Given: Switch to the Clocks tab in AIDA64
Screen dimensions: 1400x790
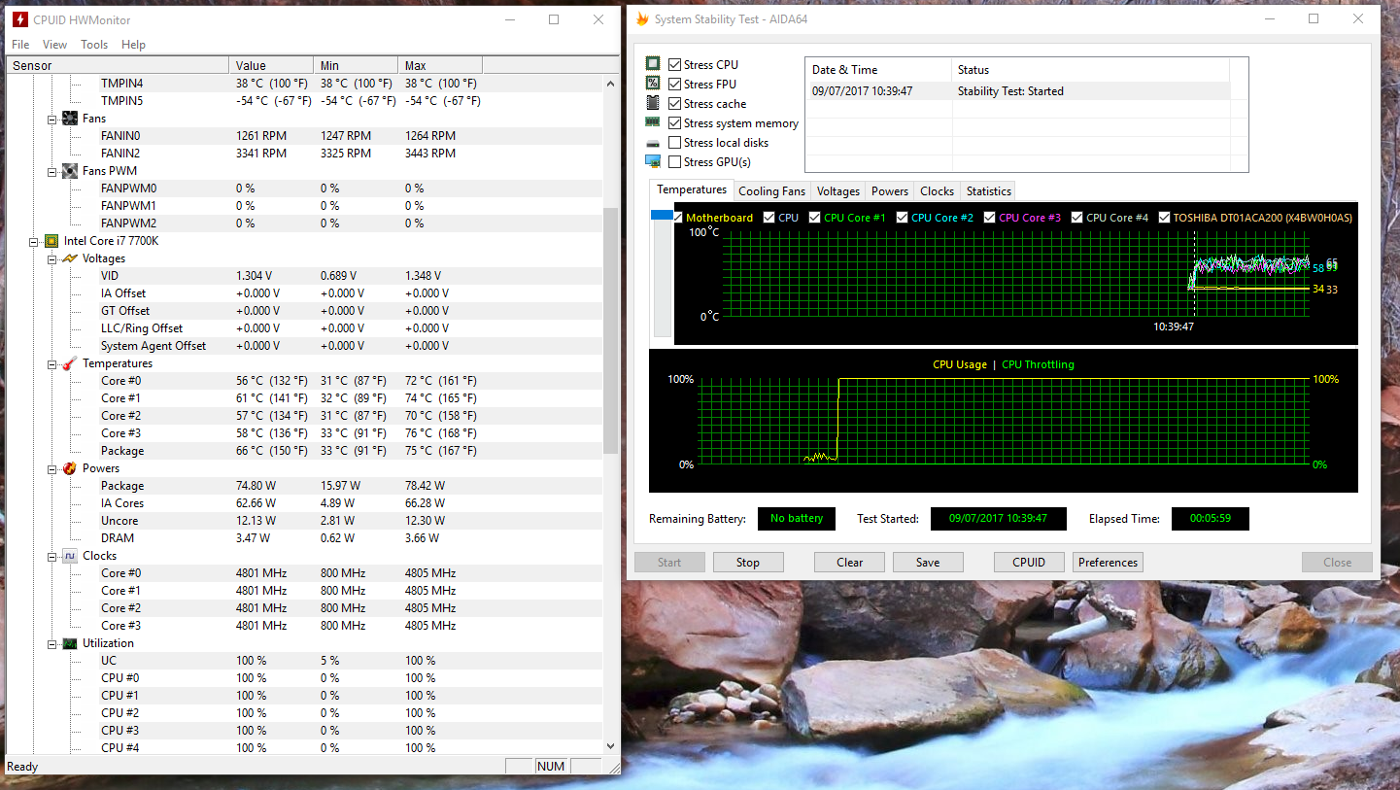Looking at the screenshot, I should point(938,191).
